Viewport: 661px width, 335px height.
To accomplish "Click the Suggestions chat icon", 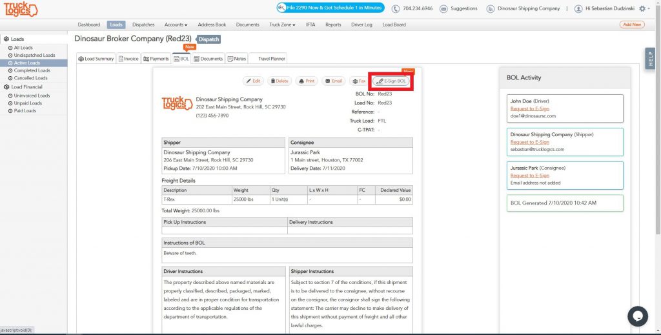I will click(x=443, y=9).
